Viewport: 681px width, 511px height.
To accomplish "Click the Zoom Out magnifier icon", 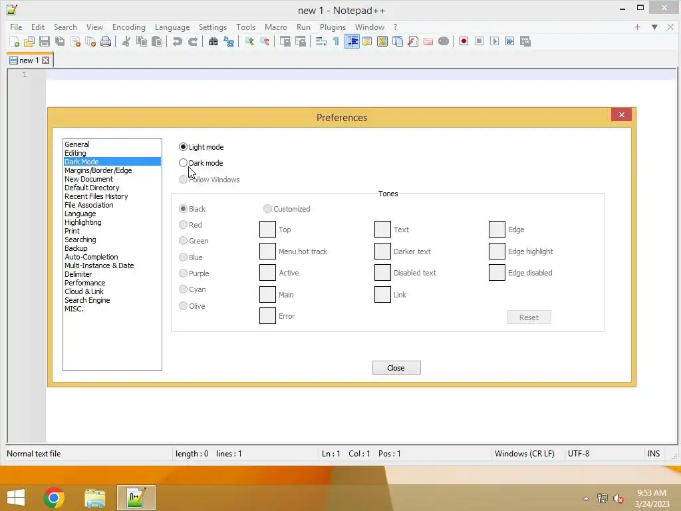I will click(x=265, y=41).
